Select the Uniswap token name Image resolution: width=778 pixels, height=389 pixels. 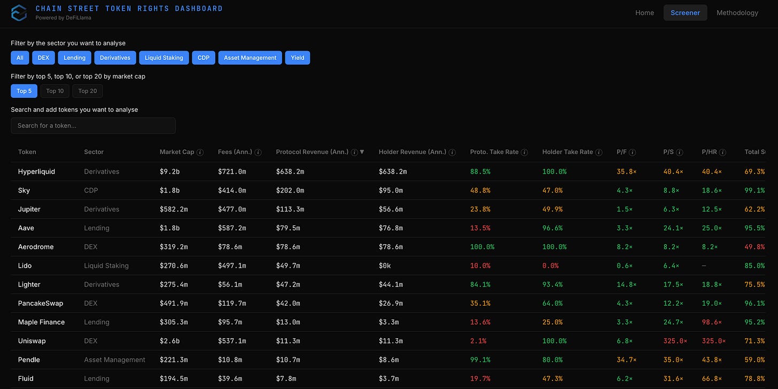click(32, 341)
